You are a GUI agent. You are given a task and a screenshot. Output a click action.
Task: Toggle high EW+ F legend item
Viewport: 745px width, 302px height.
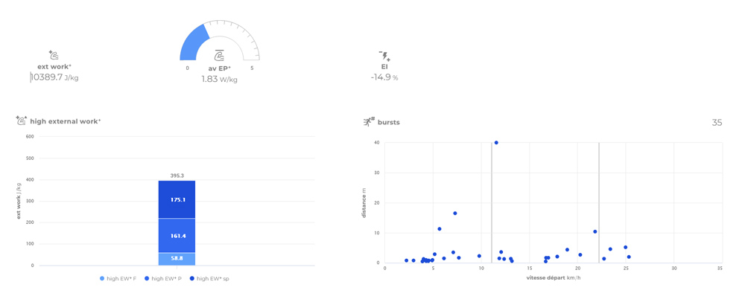pos(118,278)
